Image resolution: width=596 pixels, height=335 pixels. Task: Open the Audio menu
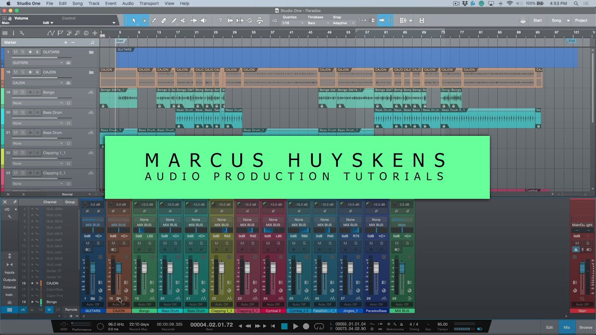(128, 3)
